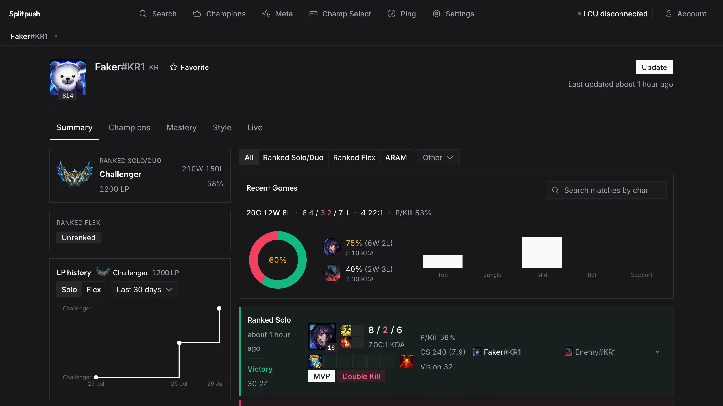Click the search icon in matches field
This screenshot has height=406, width=723.
pos(555,190)
